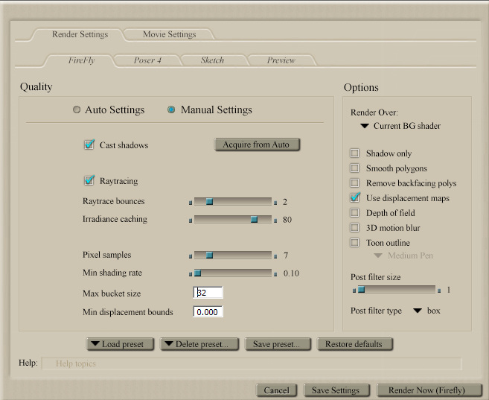The image size is (489, 400).
Task: Expand the Current BG shader dropdown
Action: click(x=400, y=127)
